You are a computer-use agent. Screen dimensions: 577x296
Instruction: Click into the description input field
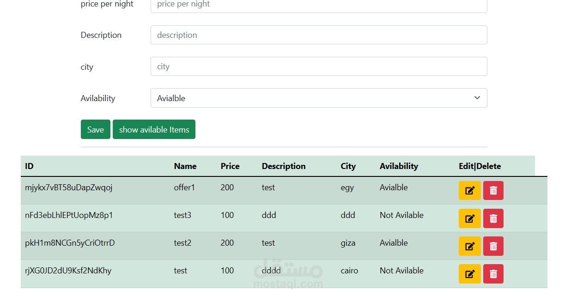(319, 35)
